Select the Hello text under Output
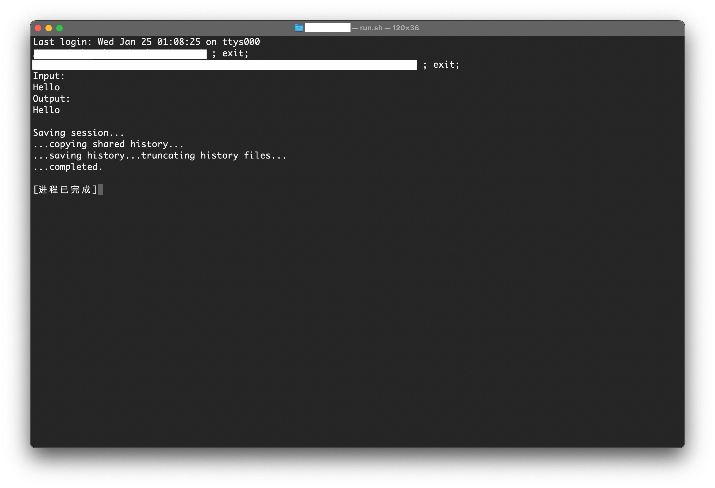715x488 pixels. coord(47,110)
